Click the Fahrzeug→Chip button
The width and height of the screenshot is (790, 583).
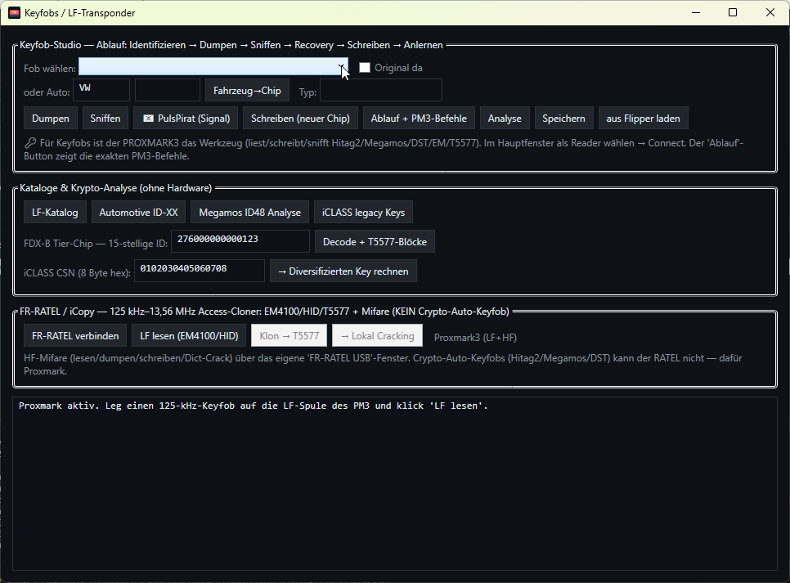(x=247, y=91)
